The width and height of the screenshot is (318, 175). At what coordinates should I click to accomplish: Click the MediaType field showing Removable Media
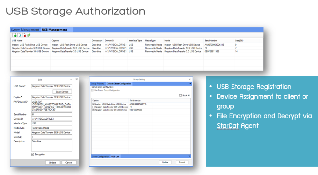point(51,128)
